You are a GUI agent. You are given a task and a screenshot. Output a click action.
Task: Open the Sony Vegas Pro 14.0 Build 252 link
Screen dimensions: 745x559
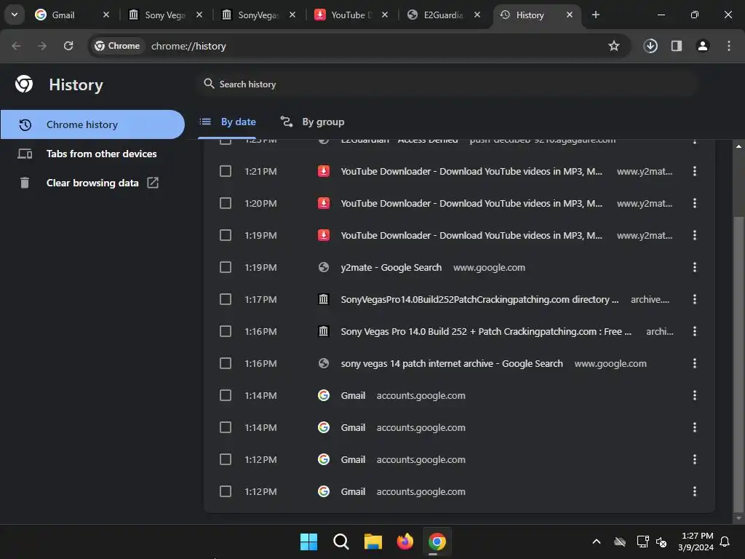485,331
